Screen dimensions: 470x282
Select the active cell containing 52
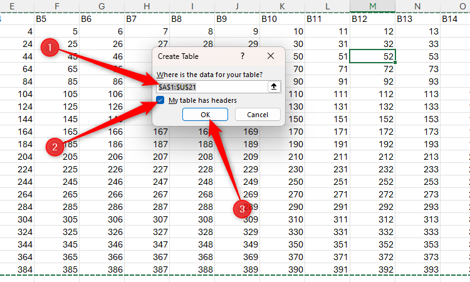(373, 56)
